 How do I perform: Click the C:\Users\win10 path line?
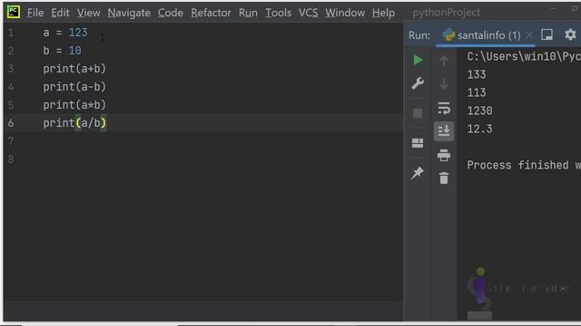pos(524,56)
